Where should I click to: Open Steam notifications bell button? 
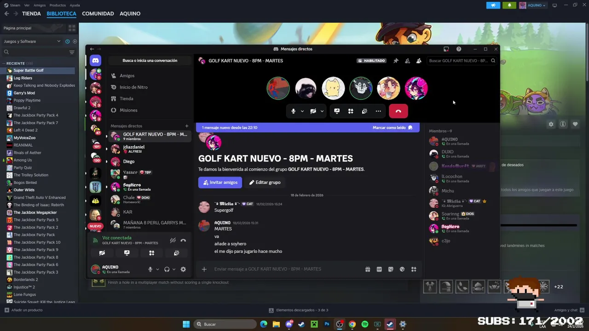tap(509, 5)
